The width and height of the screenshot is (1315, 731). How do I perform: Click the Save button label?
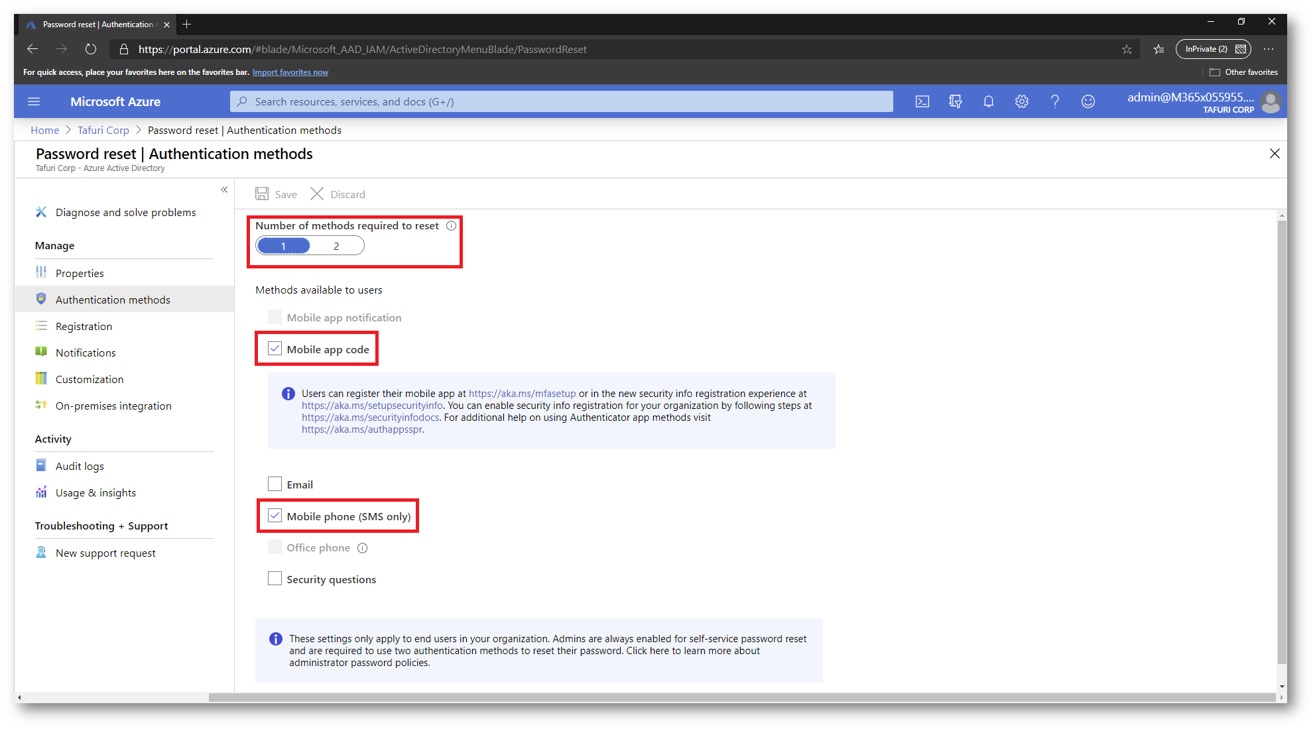(286, 194)
